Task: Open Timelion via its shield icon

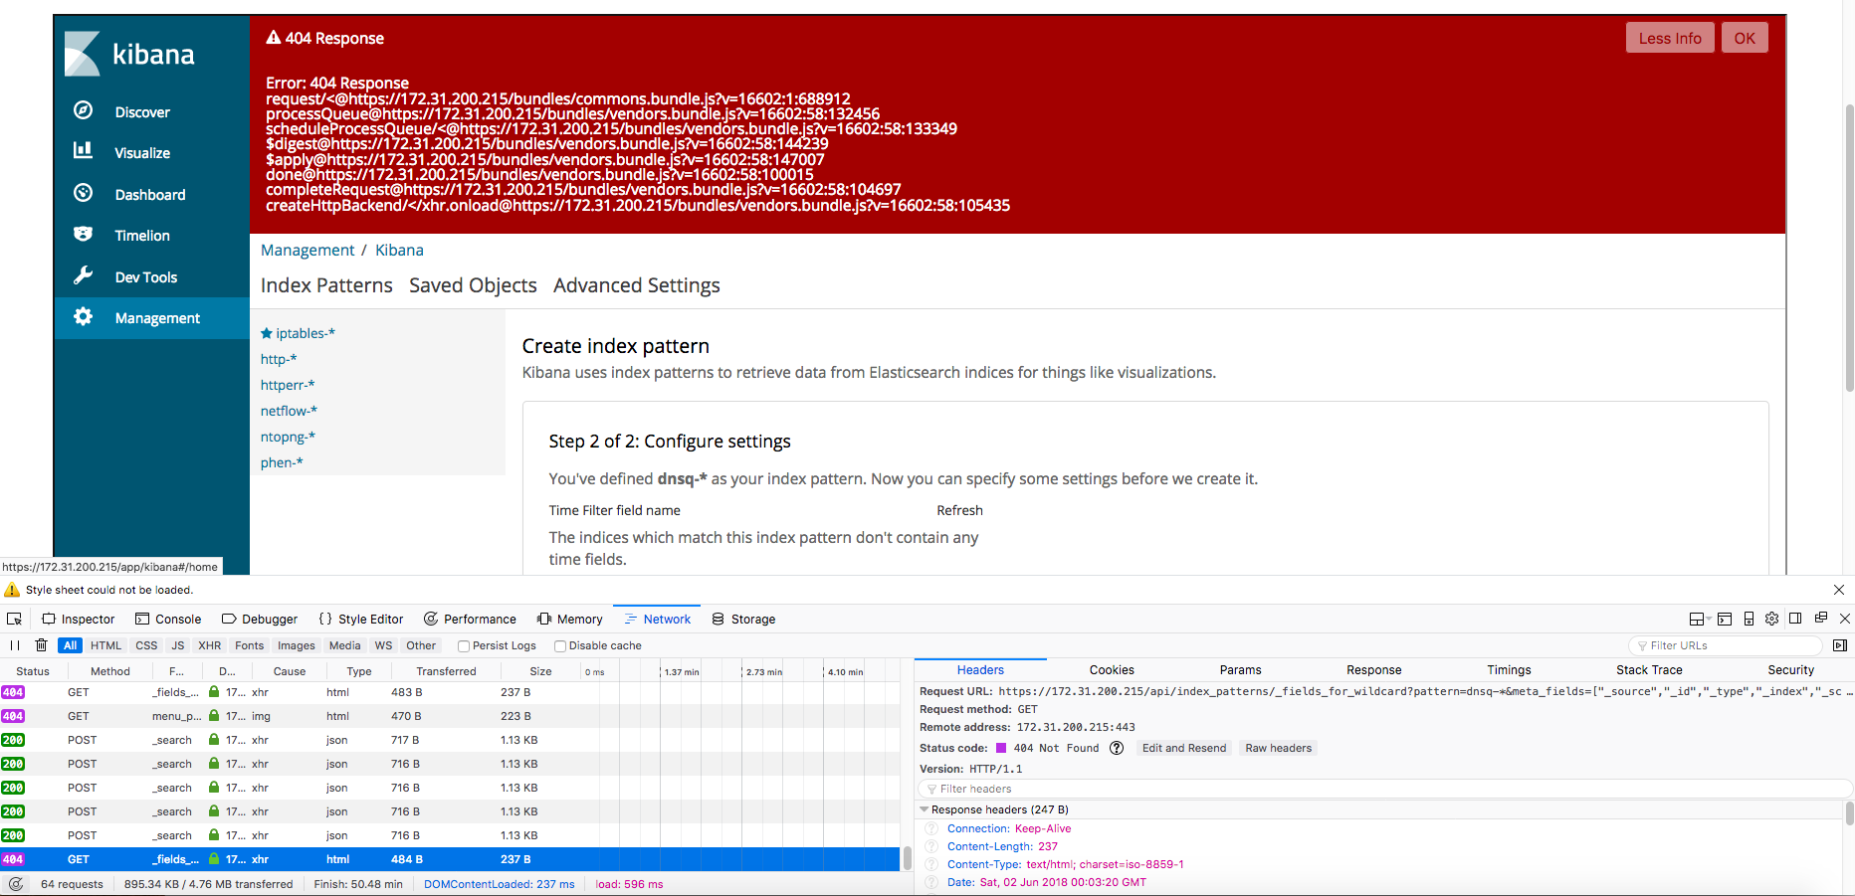Action: tap(84, 235)
